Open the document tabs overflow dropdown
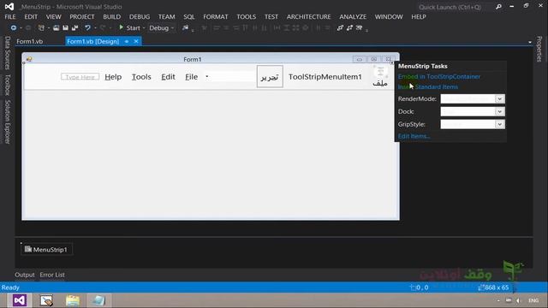 [x=530, y=42]
